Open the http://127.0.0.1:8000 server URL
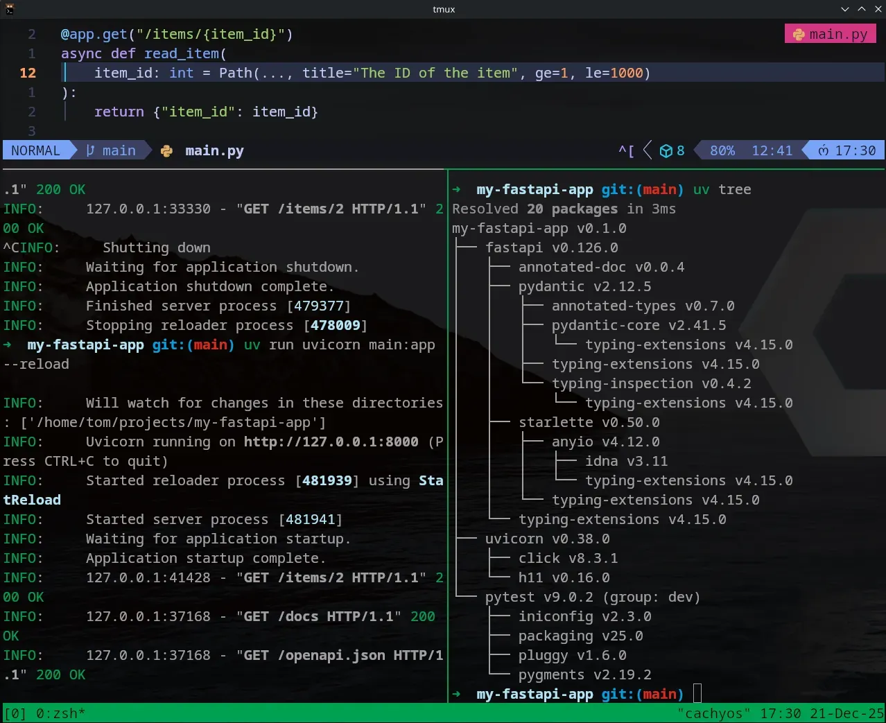Screen dimensions: 886x723 [x=331, y=442]
